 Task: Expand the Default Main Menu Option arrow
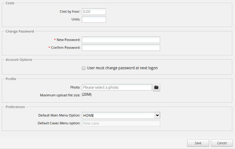pyautogui.click(x=157, y=115)
